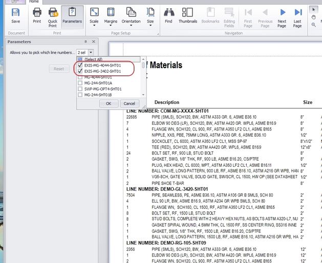Open the application menu button

click(14, 2)
